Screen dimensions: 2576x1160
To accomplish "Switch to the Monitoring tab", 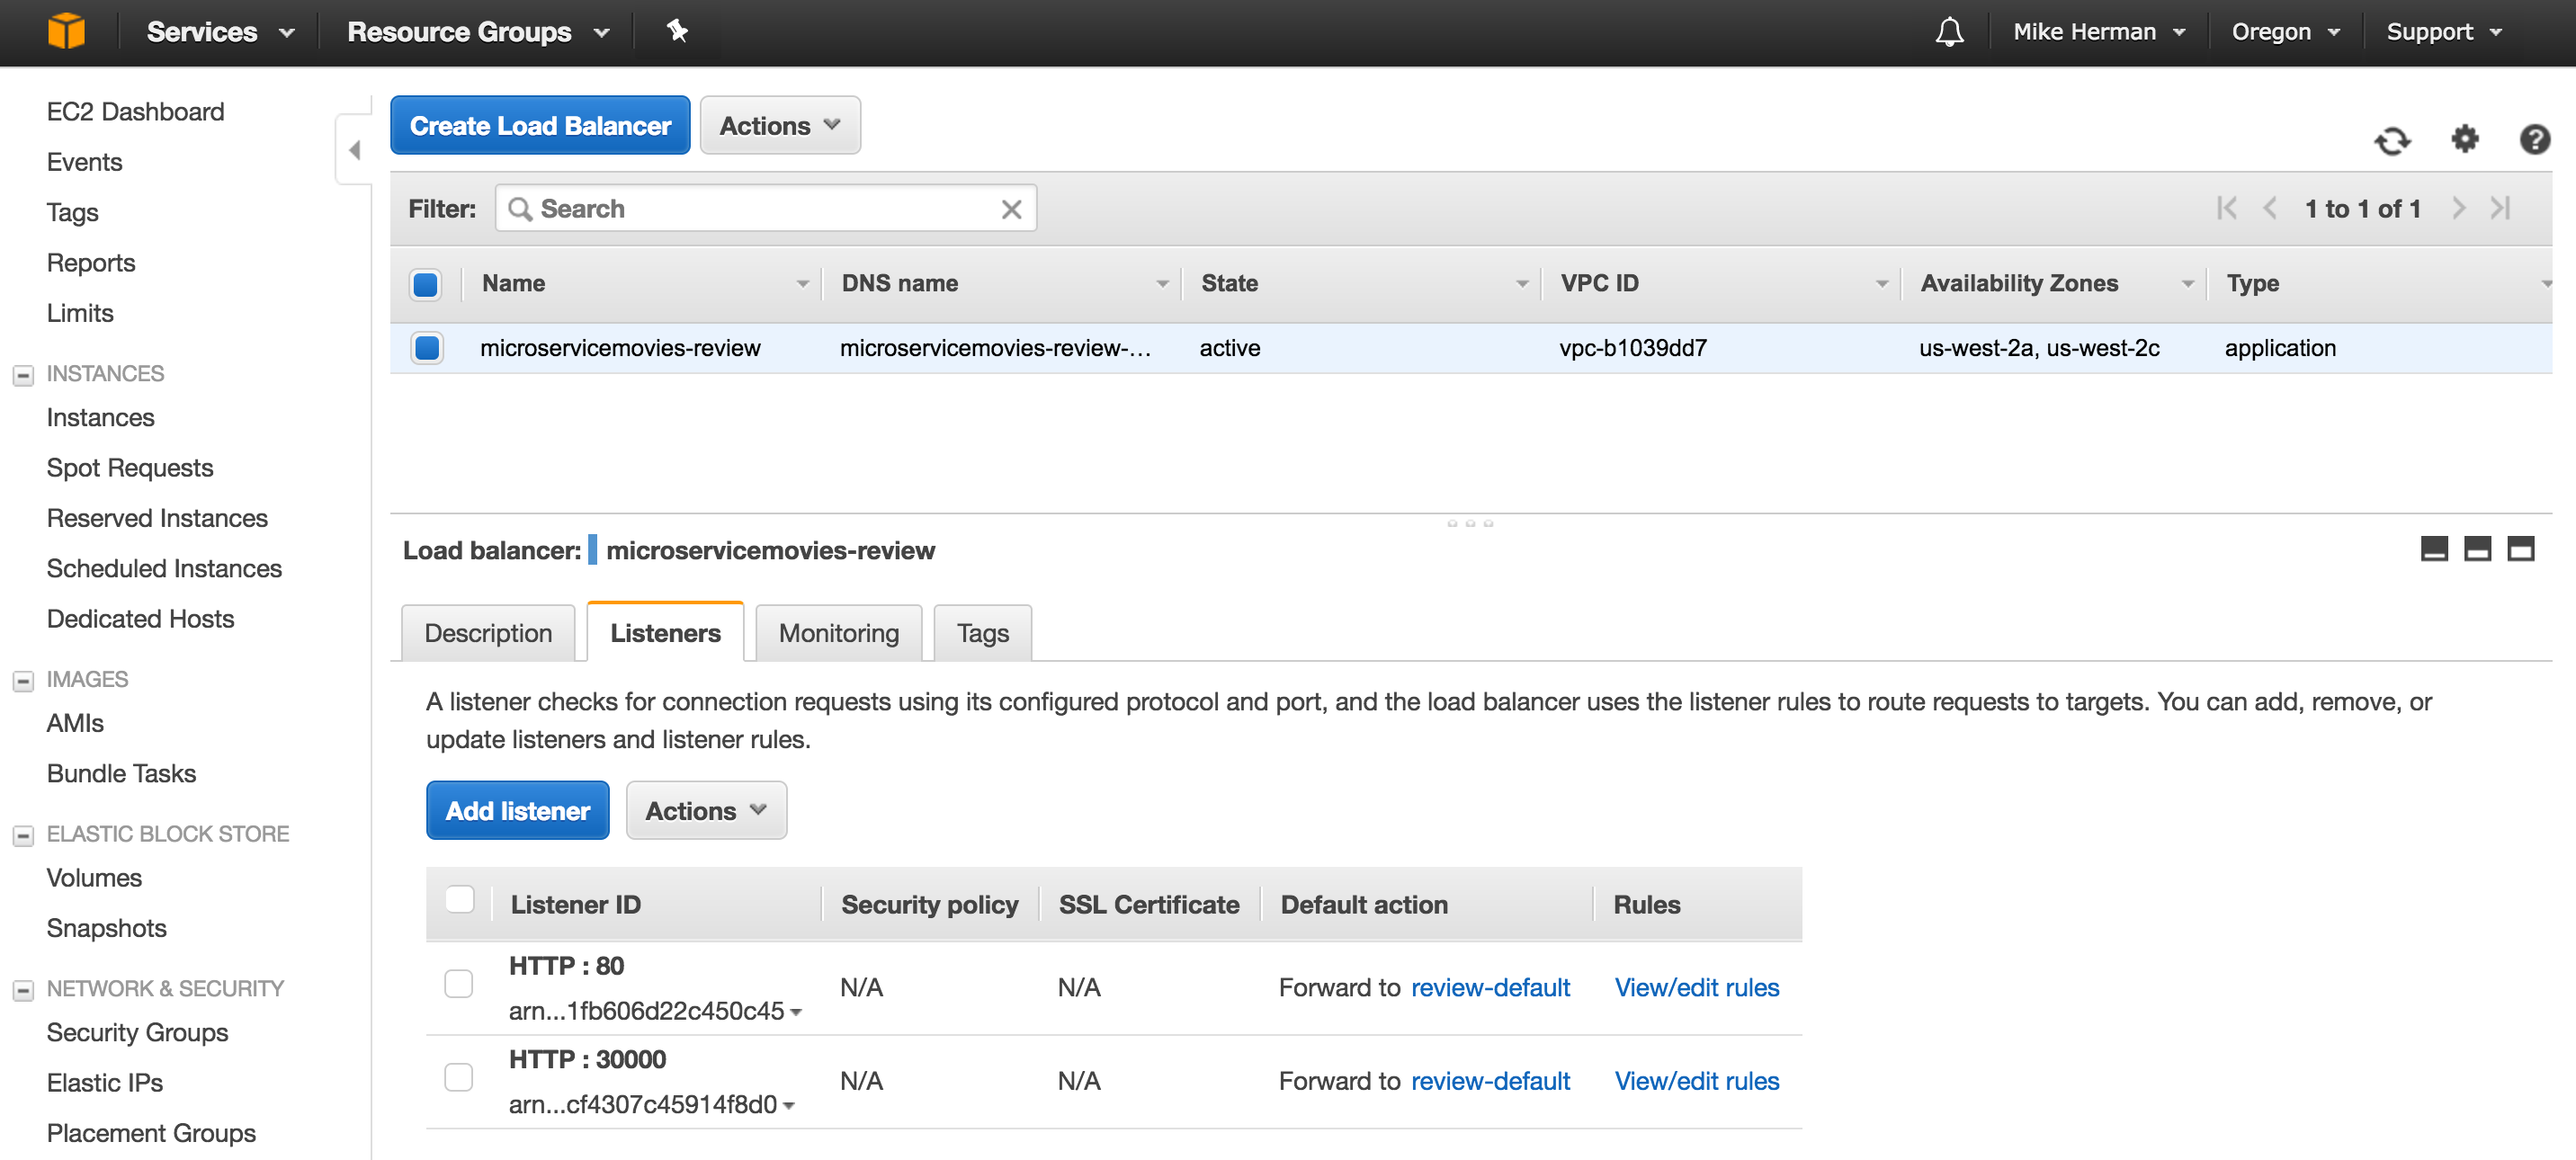I will tap(838, 632).
